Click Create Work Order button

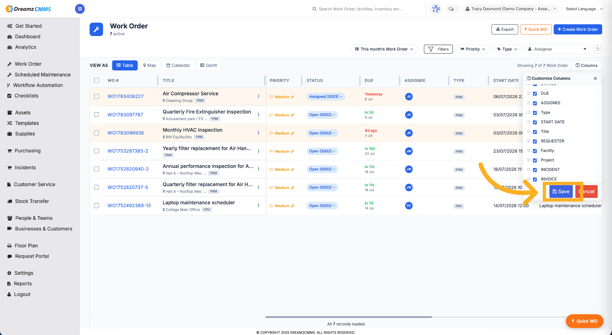(578, 29)
